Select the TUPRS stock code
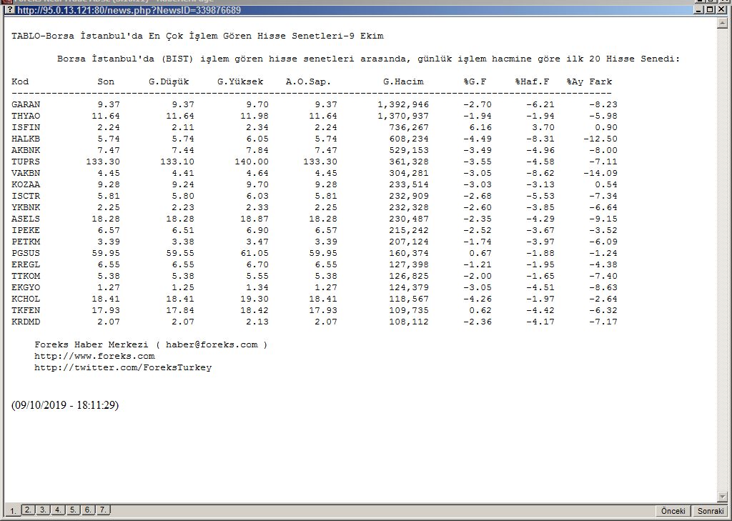This screenshot has height=521, width=732. 26,162
